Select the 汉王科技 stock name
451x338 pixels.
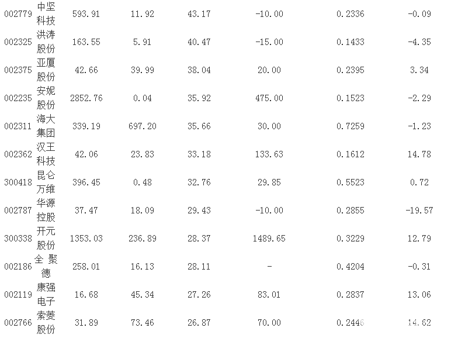click(46, 154)
